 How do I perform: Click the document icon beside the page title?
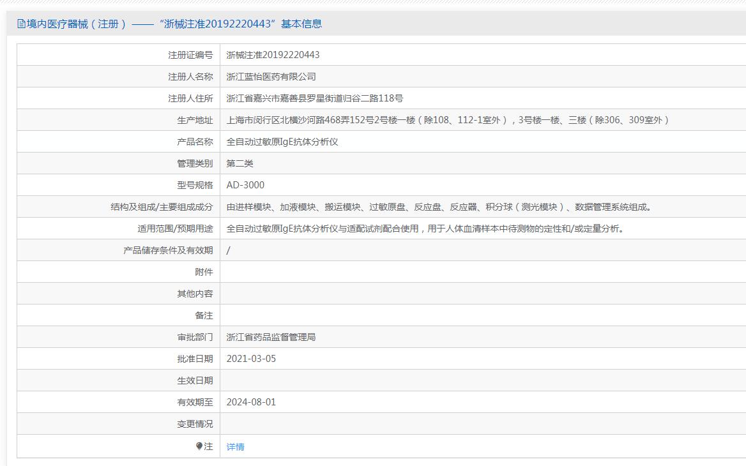[x=21, y=24]
